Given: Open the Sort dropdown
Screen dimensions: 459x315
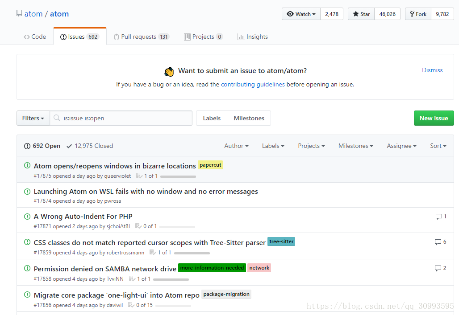Looking at the screenshot, I should 438,146.
